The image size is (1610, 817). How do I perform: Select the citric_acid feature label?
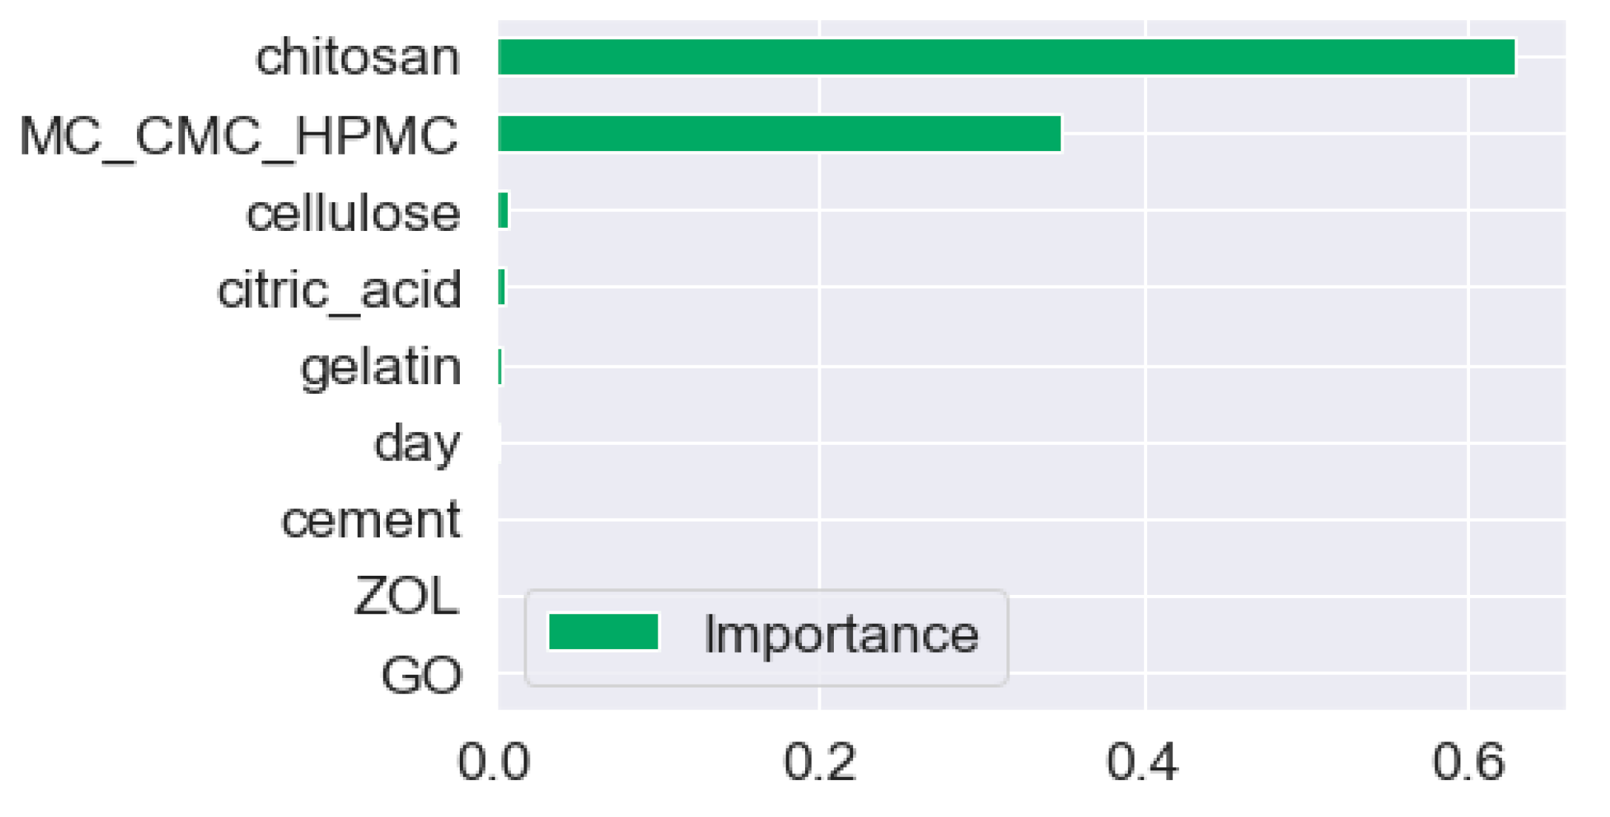(x=339, y=290)
